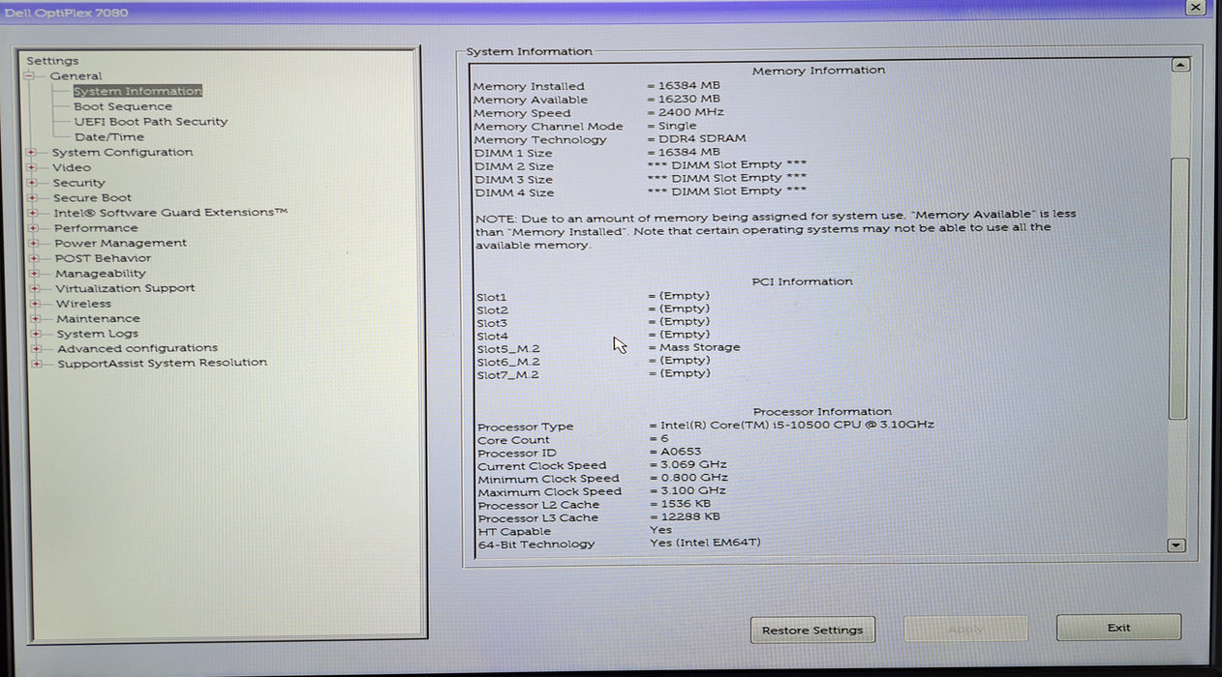Select the Power Management label
This screenshot has height=677, width=1222.
click(120, 243)
